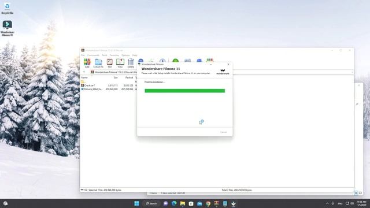
Task: Click the 'Total 2 files' status text
Action: click(x=236, y=190)
